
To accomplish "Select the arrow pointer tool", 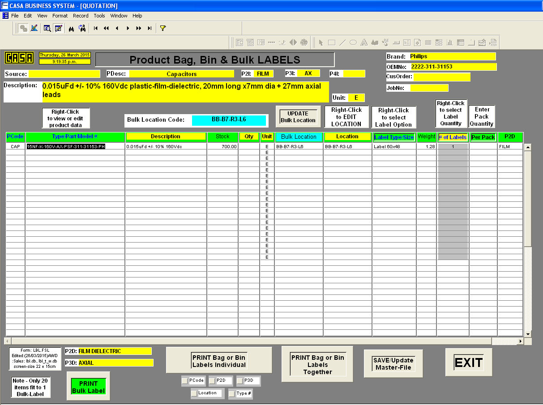I will (321, 43).
